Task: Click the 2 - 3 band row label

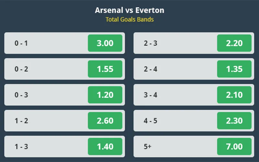Action: pyautogui.click(x=151, y=43)
